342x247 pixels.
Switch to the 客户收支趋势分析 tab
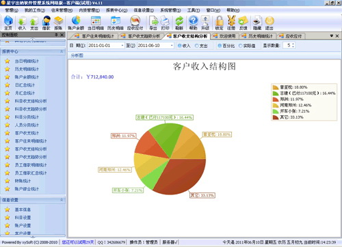pyautogui.click(x=142, y=36)
